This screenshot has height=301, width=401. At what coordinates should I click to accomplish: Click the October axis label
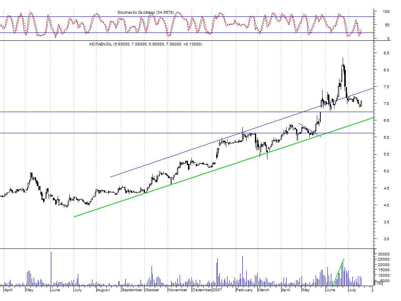pyautogui.click(x=152, y=290)
